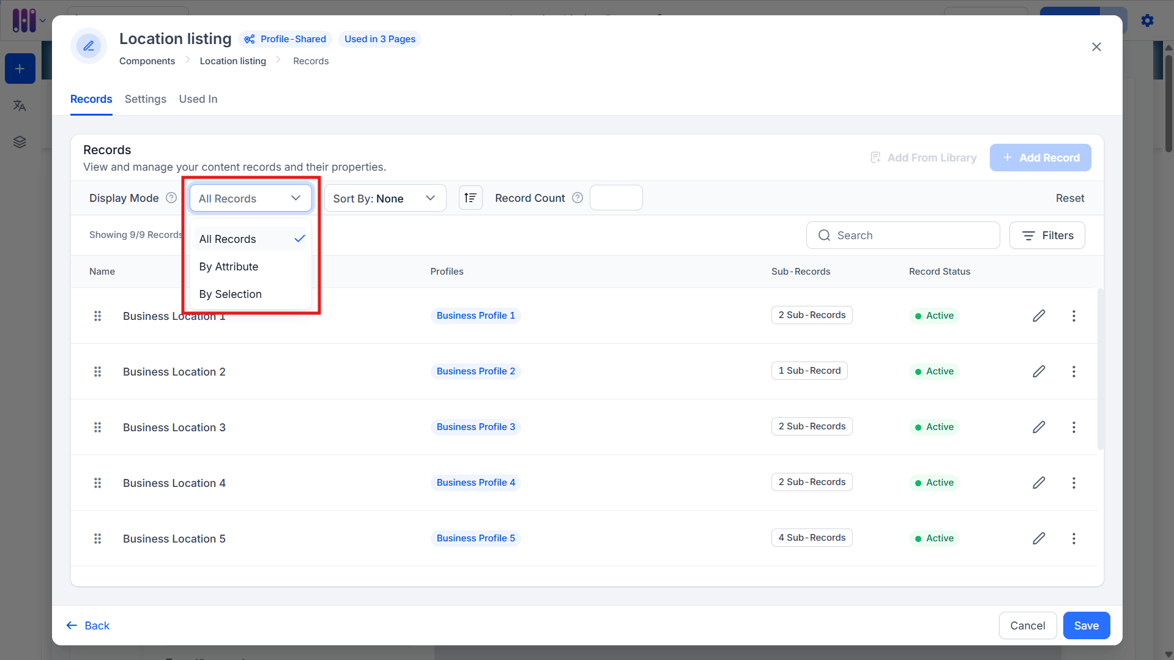Open Location listing breadcrumb link
The height and width of the screenshot is (660, 1174).
[x=233, y=61]
